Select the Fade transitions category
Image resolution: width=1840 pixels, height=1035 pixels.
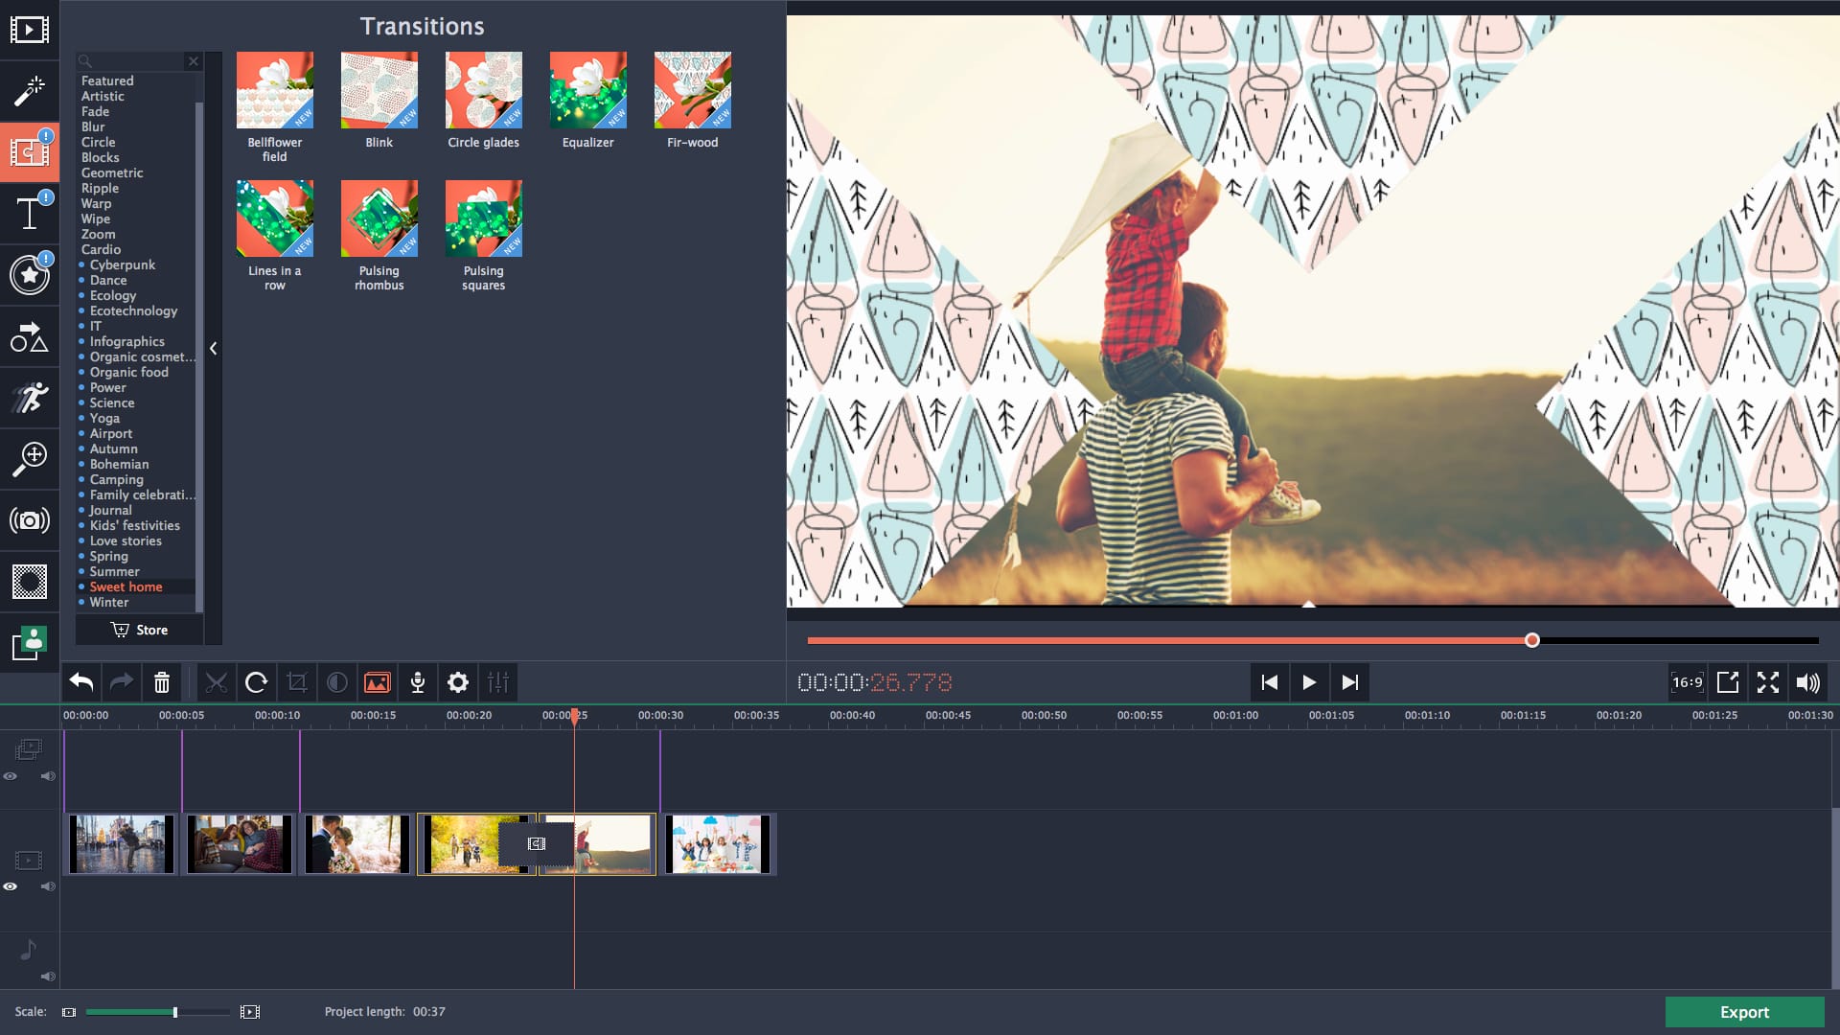[93, 111]
